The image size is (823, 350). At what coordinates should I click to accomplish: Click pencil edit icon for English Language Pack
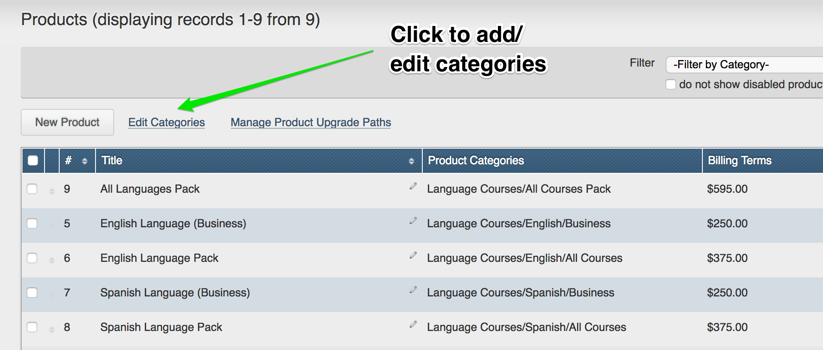(413, 255)
